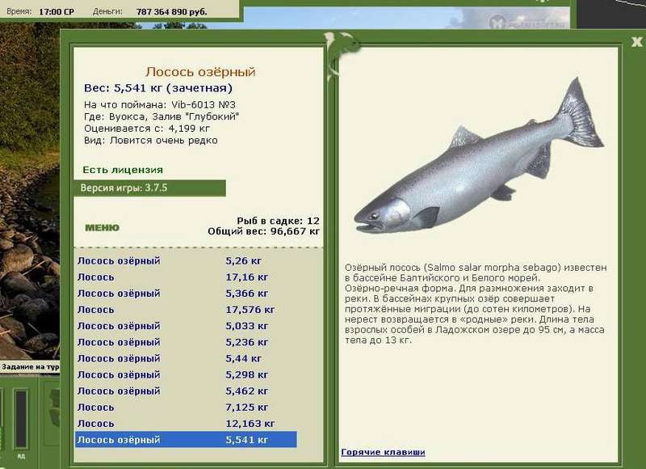Screen dimensions: 646x469
Task: Select Лосось 17,16 кг entry
Action: [x=186, y=277]
